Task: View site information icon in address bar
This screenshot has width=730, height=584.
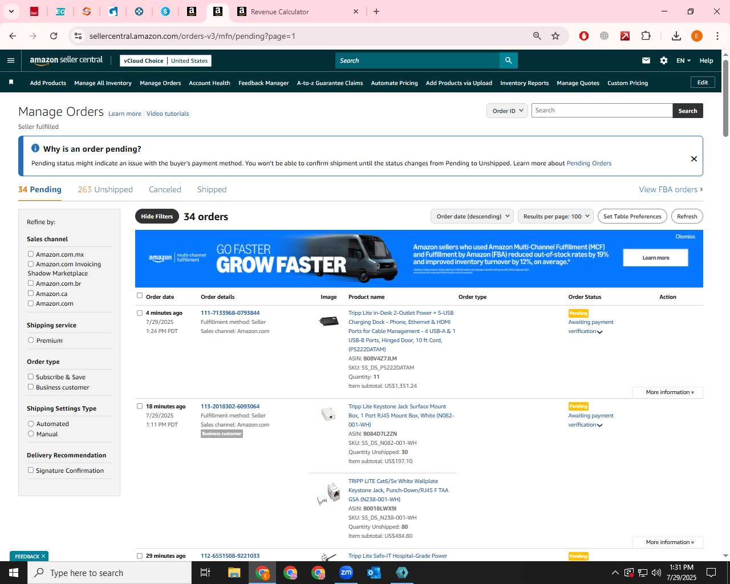Action: tap(78, 36)
